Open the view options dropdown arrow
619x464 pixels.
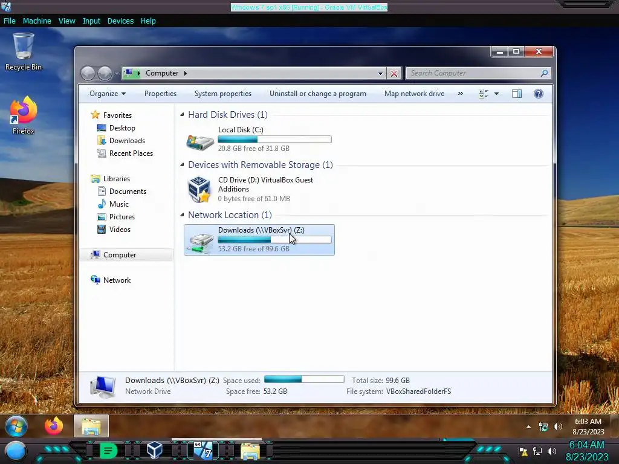(x=497, y=94)
